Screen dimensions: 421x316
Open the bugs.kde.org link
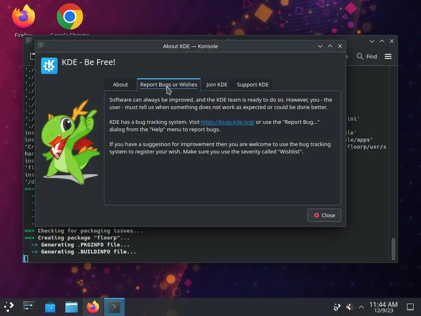coord(227,122)
